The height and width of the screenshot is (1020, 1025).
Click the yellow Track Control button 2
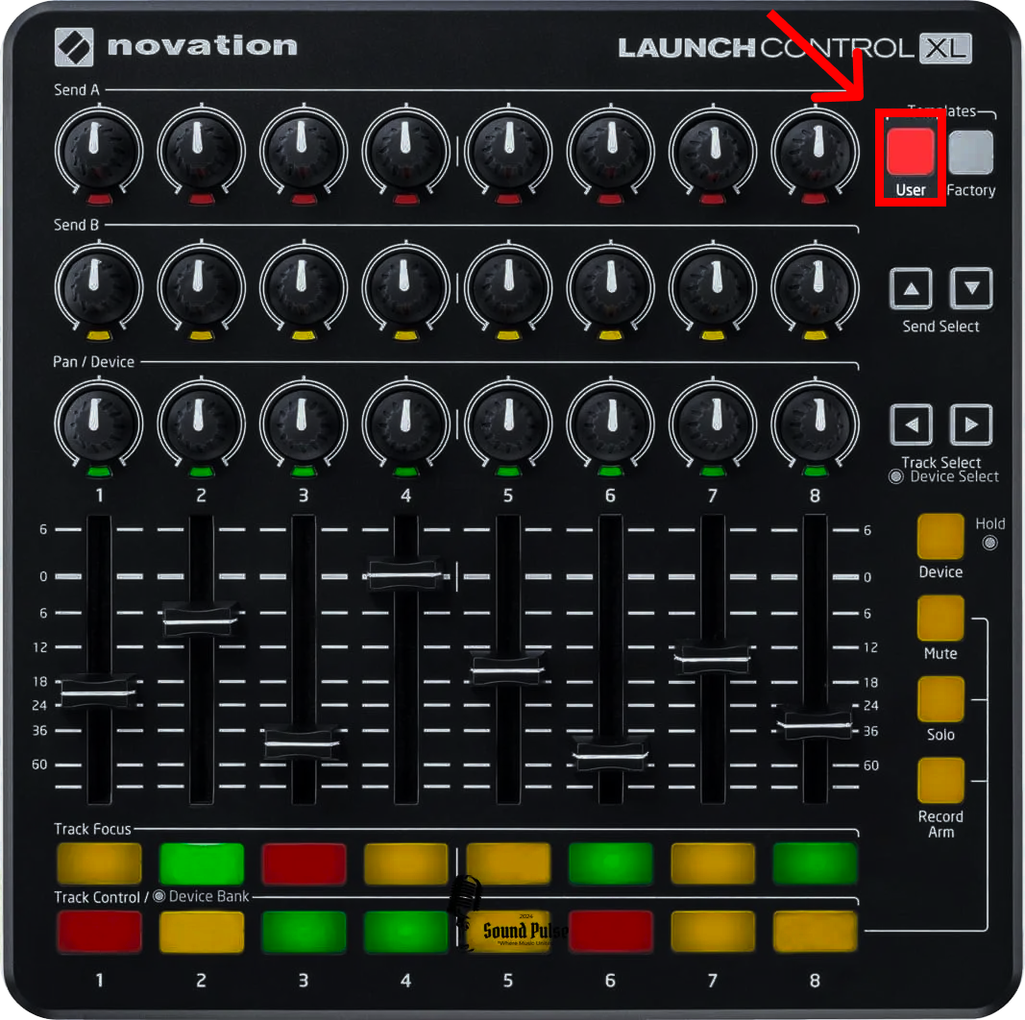(x=202, y=931)
